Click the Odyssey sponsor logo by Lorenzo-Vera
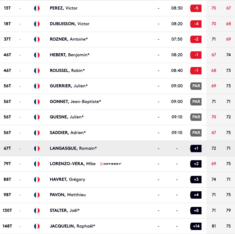 point(111,164)
